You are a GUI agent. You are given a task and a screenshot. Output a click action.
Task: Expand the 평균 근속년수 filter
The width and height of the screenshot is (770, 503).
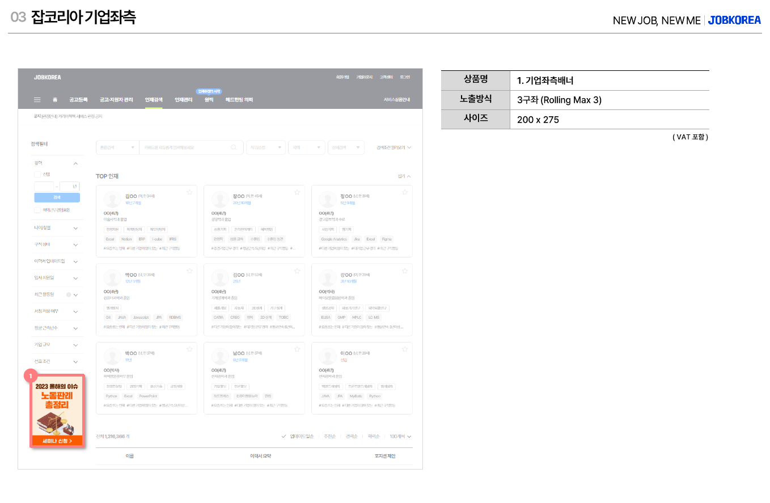[x=75, y=328]
